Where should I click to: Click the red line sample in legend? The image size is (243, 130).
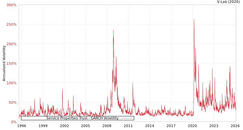pos(126,118)
